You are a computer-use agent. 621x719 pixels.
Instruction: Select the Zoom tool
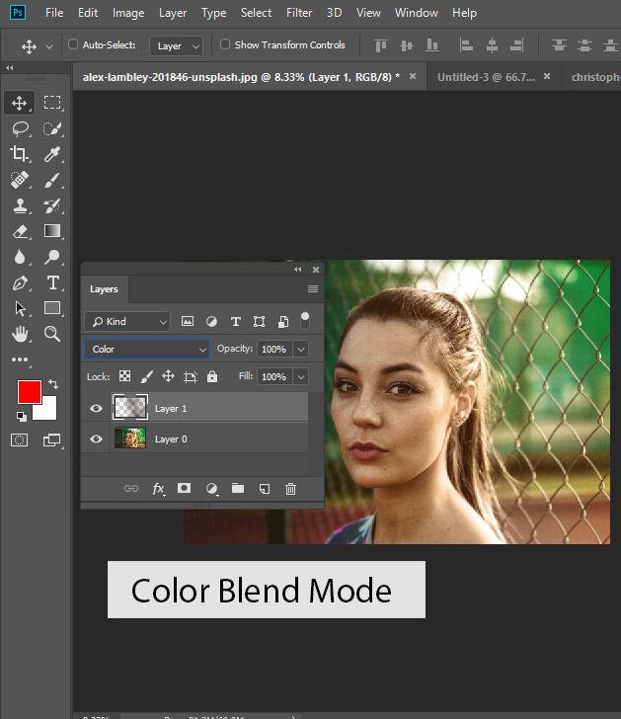51,334
